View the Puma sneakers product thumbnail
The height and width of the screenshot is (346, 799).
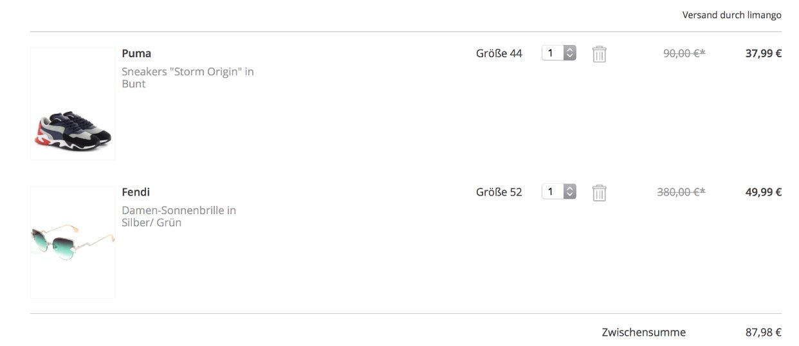pos(73,104)
